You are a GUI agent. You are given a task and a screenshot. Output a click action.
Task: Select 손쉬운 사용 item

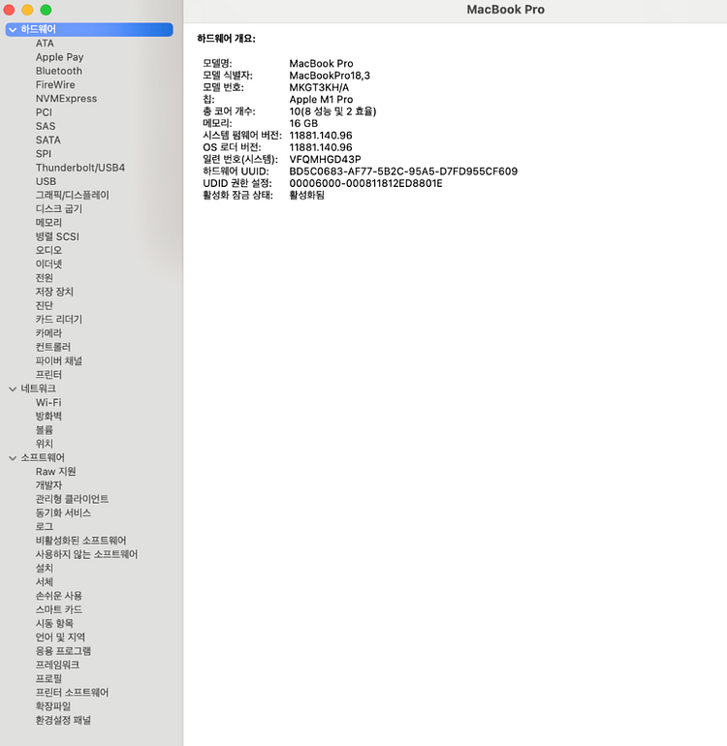click(58, 596)
